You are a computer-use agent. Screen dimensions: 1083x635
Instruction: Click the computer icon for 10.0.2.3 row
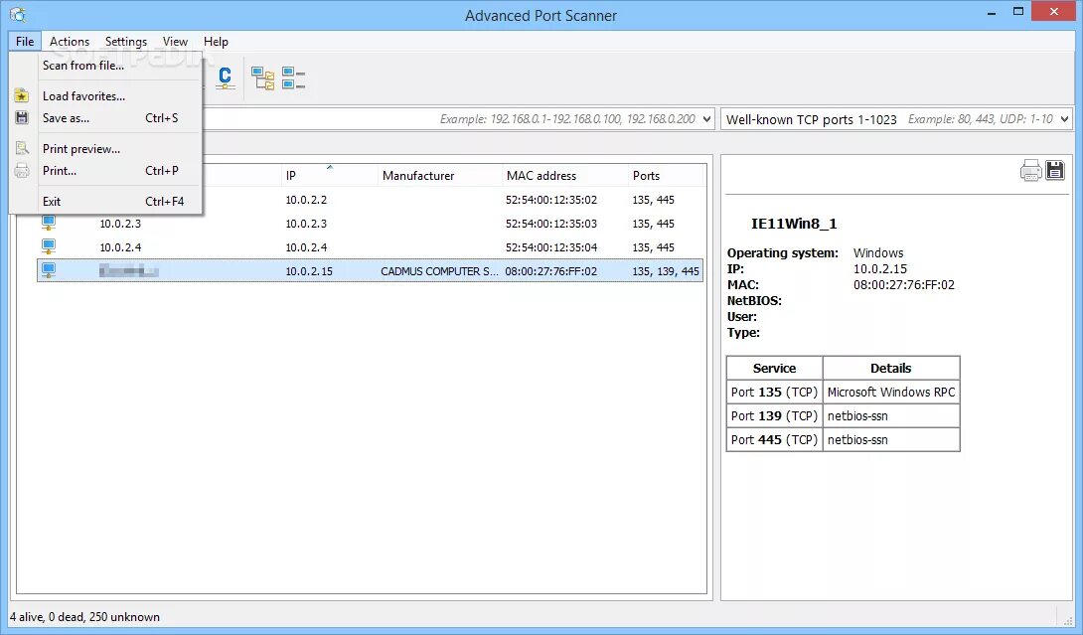point(49,223)
